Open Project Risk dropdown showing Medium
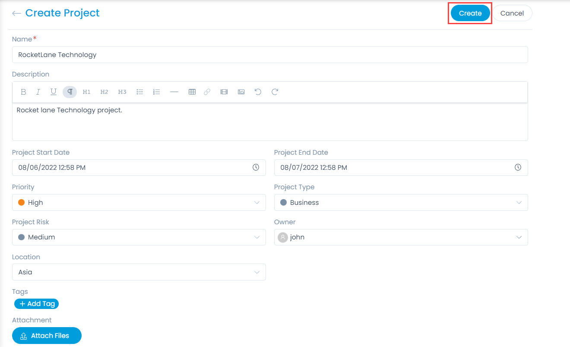Image resolution: width=570 pixels, height=347 pixels. coord(139,237)
